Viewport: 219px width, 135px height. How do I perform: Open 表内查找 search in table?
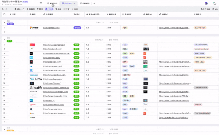(205, 9)
